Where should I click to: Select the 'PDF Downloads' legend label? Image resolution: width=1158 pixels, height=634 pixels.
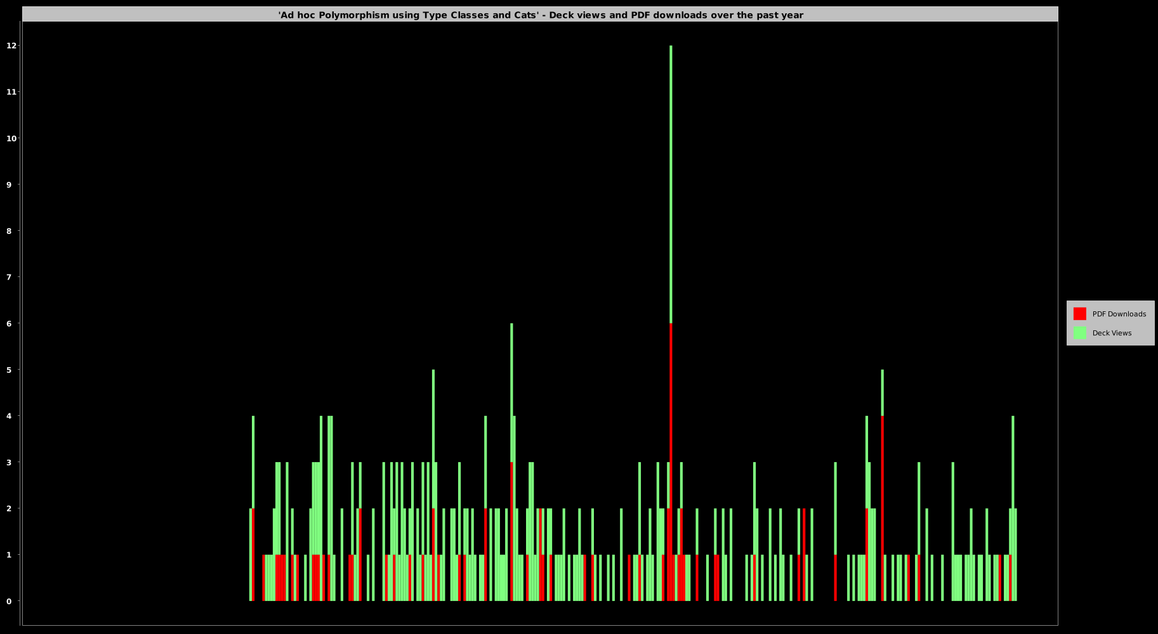point(1119,314)
